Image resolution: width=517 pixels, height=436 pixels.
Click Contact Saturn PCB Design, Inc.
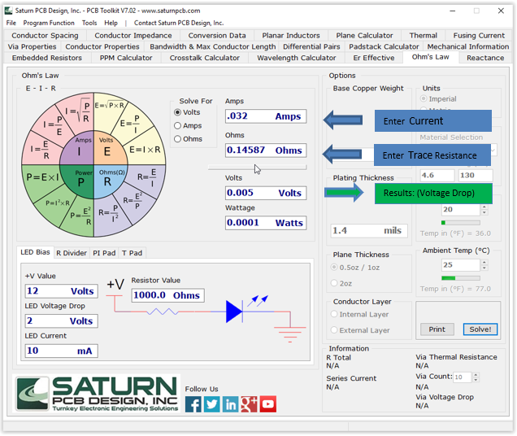pyautogui.click(x=179, y=23)
